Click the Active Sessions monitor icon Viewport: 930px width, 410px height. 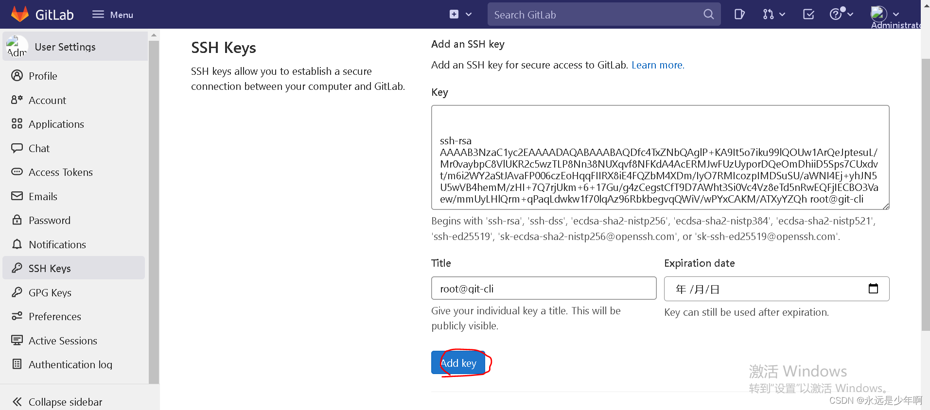click(17, 341)
